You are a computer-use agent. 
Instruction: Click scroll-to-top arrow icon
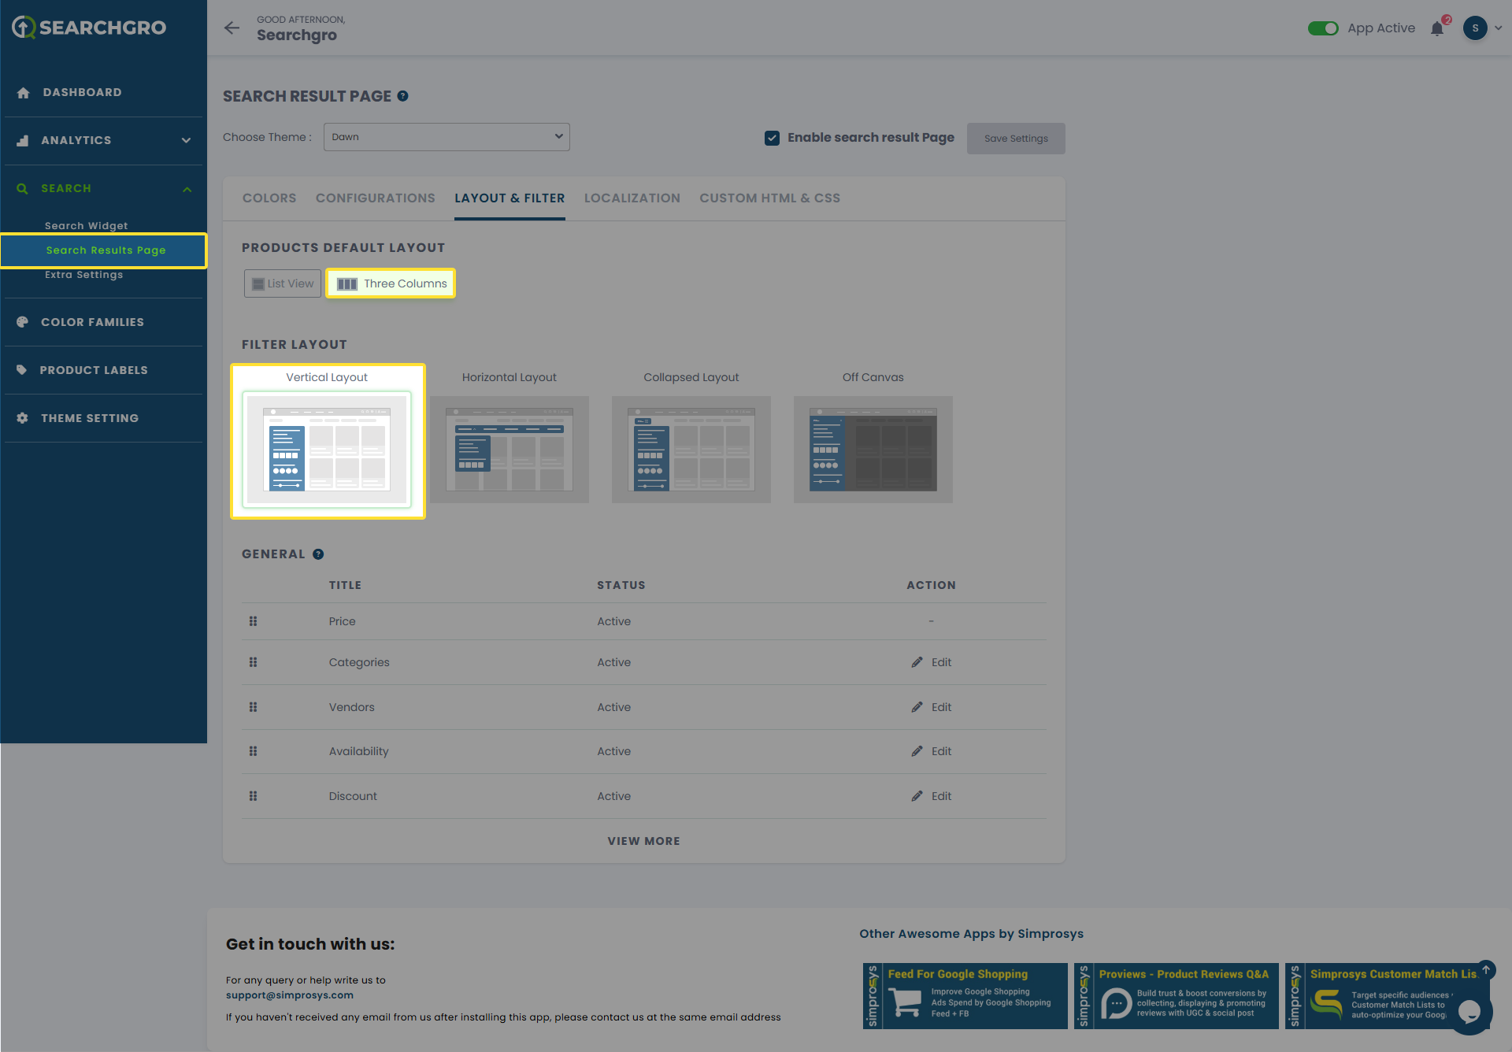coord(1486,969)
